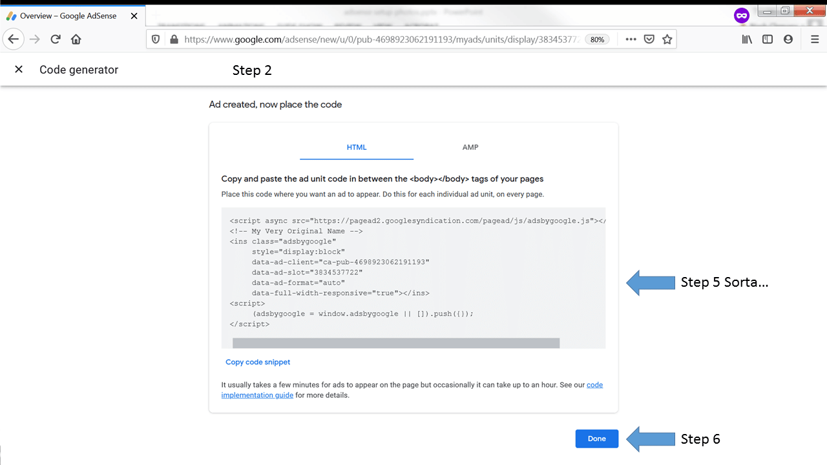Image resolution: width=827 pixels, height=465 pixels.
Task: Click the data-ad-client code line
Action: point(341,262)
